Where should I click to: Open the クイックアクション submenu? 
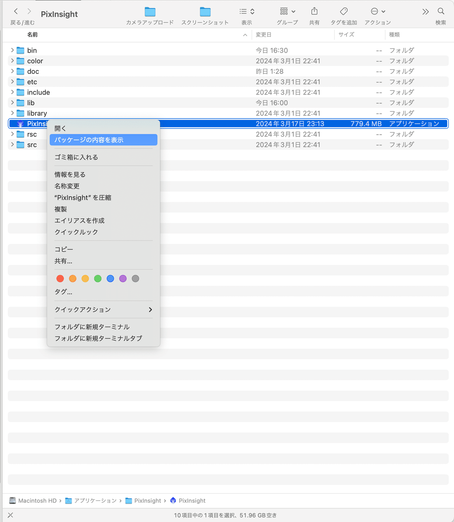(x=103, y=309)
